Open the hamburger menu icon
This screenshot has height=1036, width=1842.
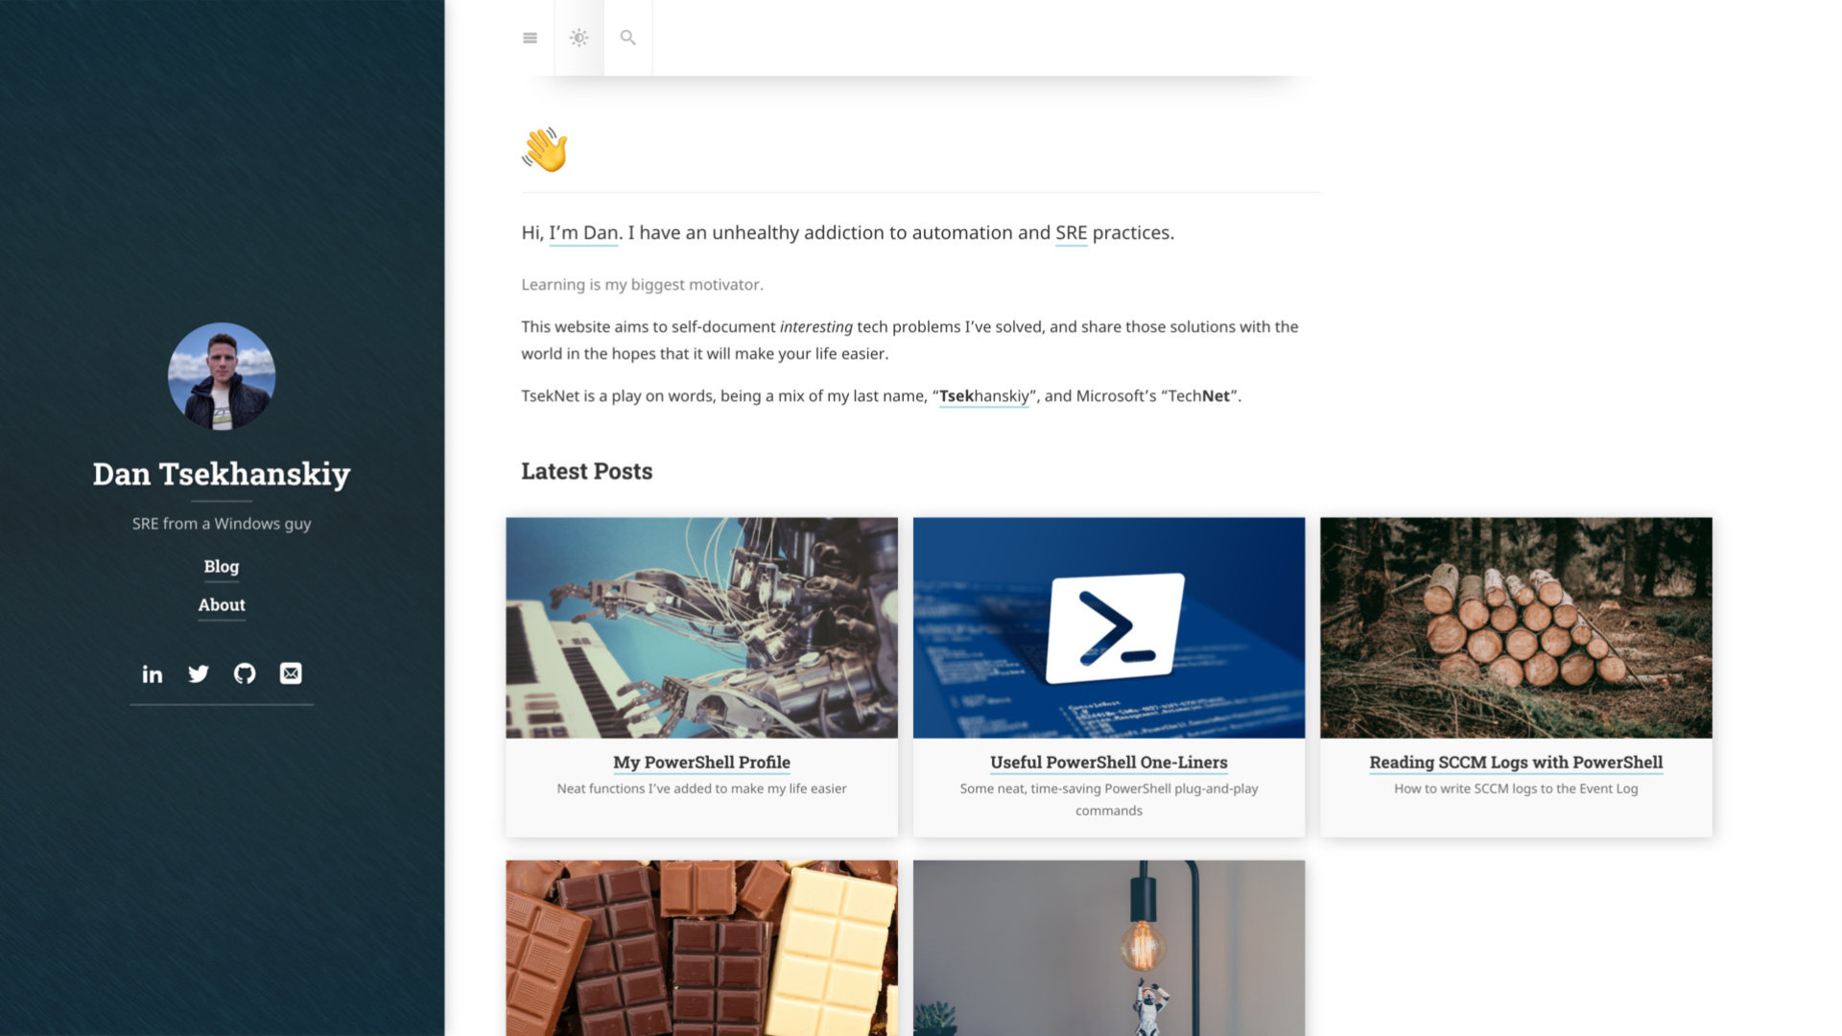(x=530, y=38)
